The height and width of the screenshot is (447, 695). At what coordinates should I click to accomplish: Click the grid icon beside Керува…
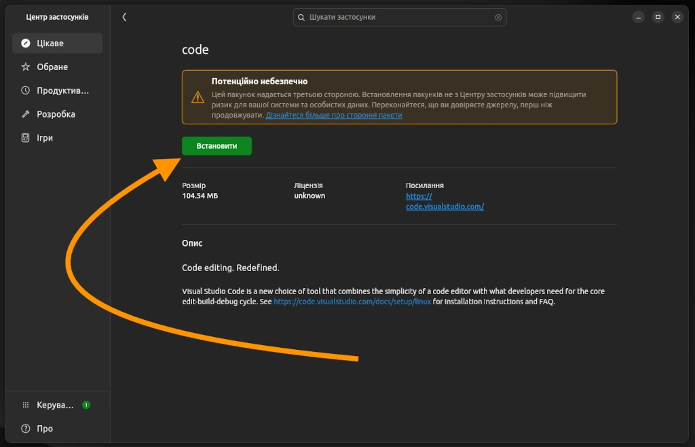point(26,405)
